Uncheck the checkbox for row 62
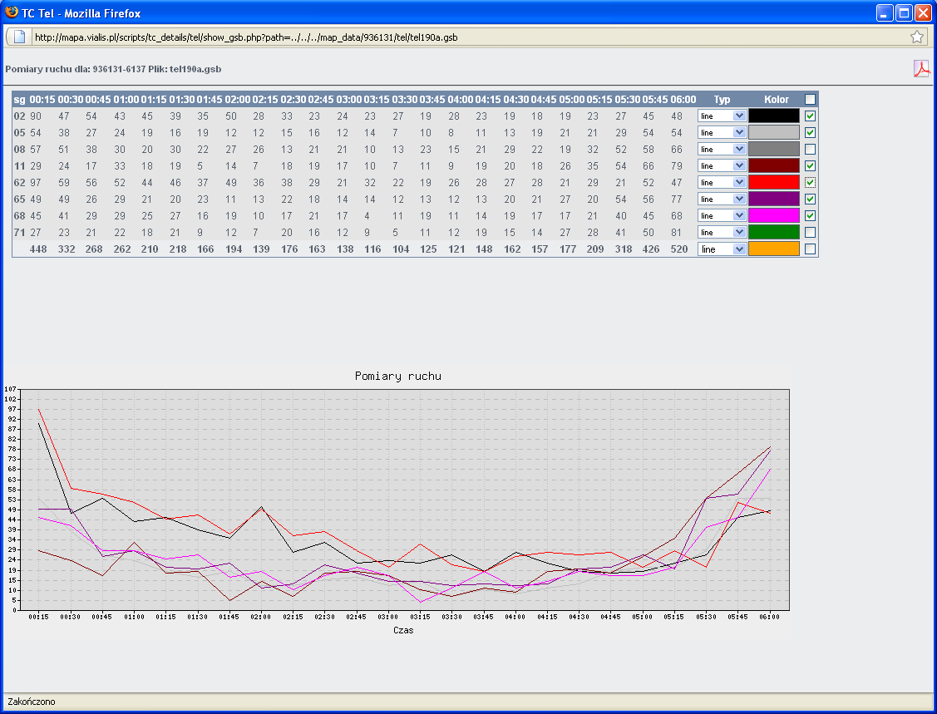The height and width of the screenshot is (714, 937). click(810, 182)
